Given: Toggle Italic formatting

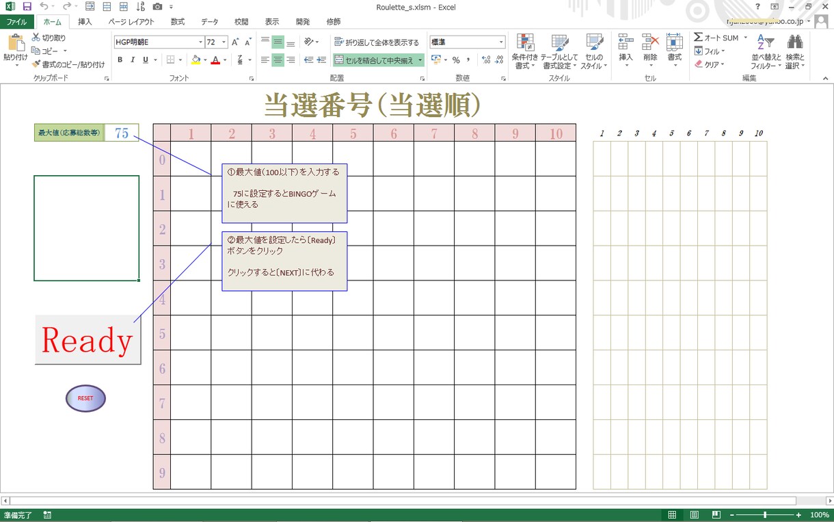Looking at the screenshot, I should 133,60.
